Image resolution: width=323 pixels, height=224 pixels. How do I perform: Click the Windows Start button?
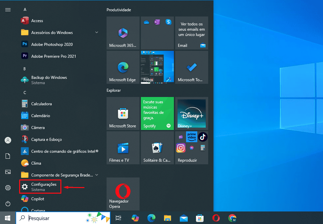[8, 218]
